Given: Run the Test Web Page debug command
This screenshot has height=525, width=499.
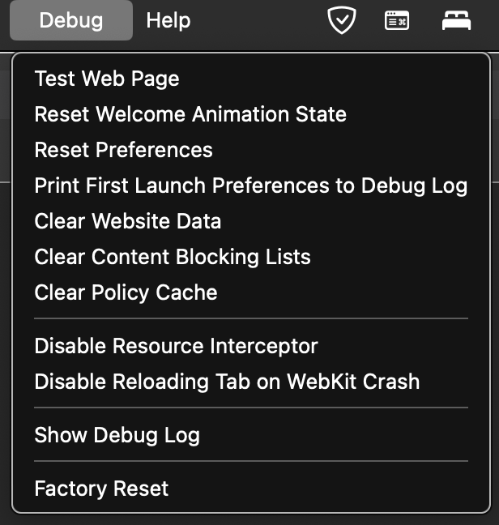Looking at the screenshot, I should 107,79.
